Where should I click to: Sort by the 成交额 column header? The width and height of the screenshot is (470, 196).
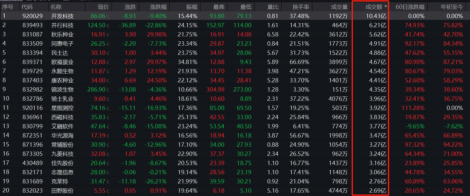(x=373, y=7)
